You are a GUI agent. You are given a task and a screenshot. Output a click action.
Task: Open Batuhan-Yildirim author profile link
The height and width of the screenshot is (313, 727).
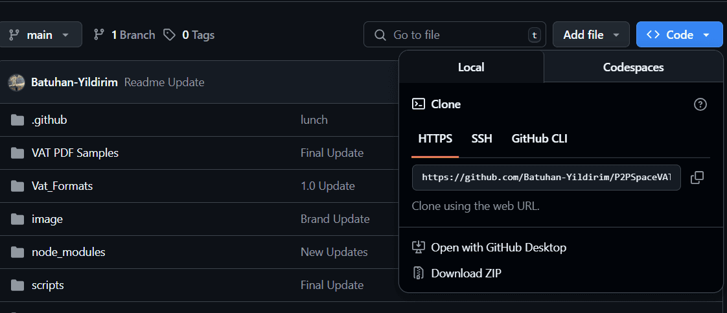(74, 82)
